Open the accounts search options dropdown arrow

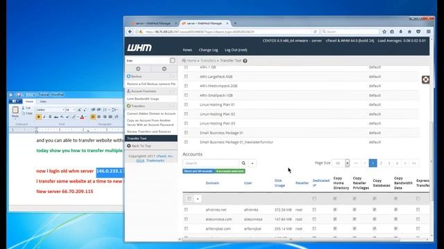point(253,163)
